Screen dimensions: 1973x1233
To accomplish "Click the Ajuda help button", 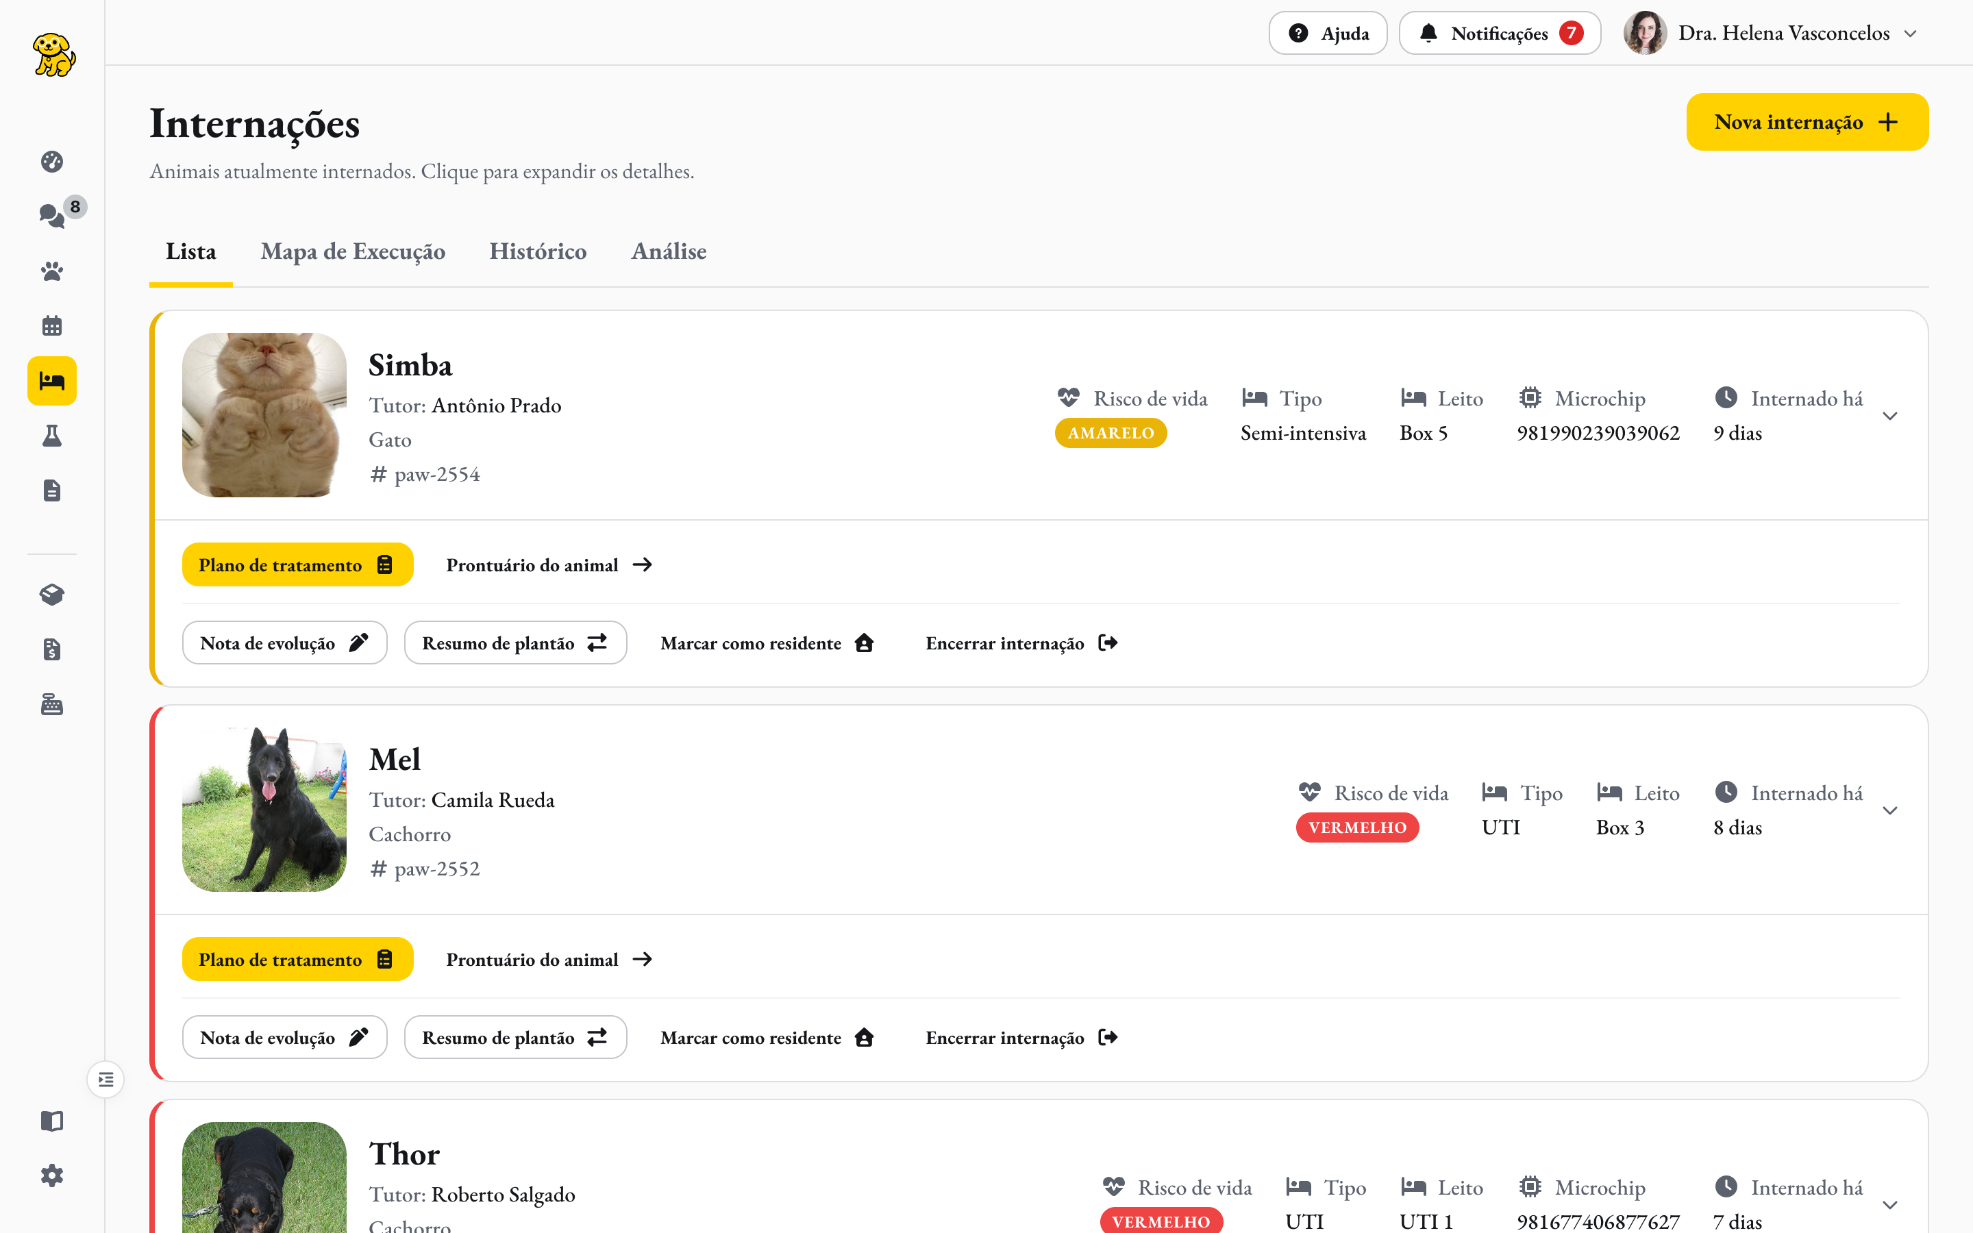I will pyautogui.click(x=1328, y=34).
